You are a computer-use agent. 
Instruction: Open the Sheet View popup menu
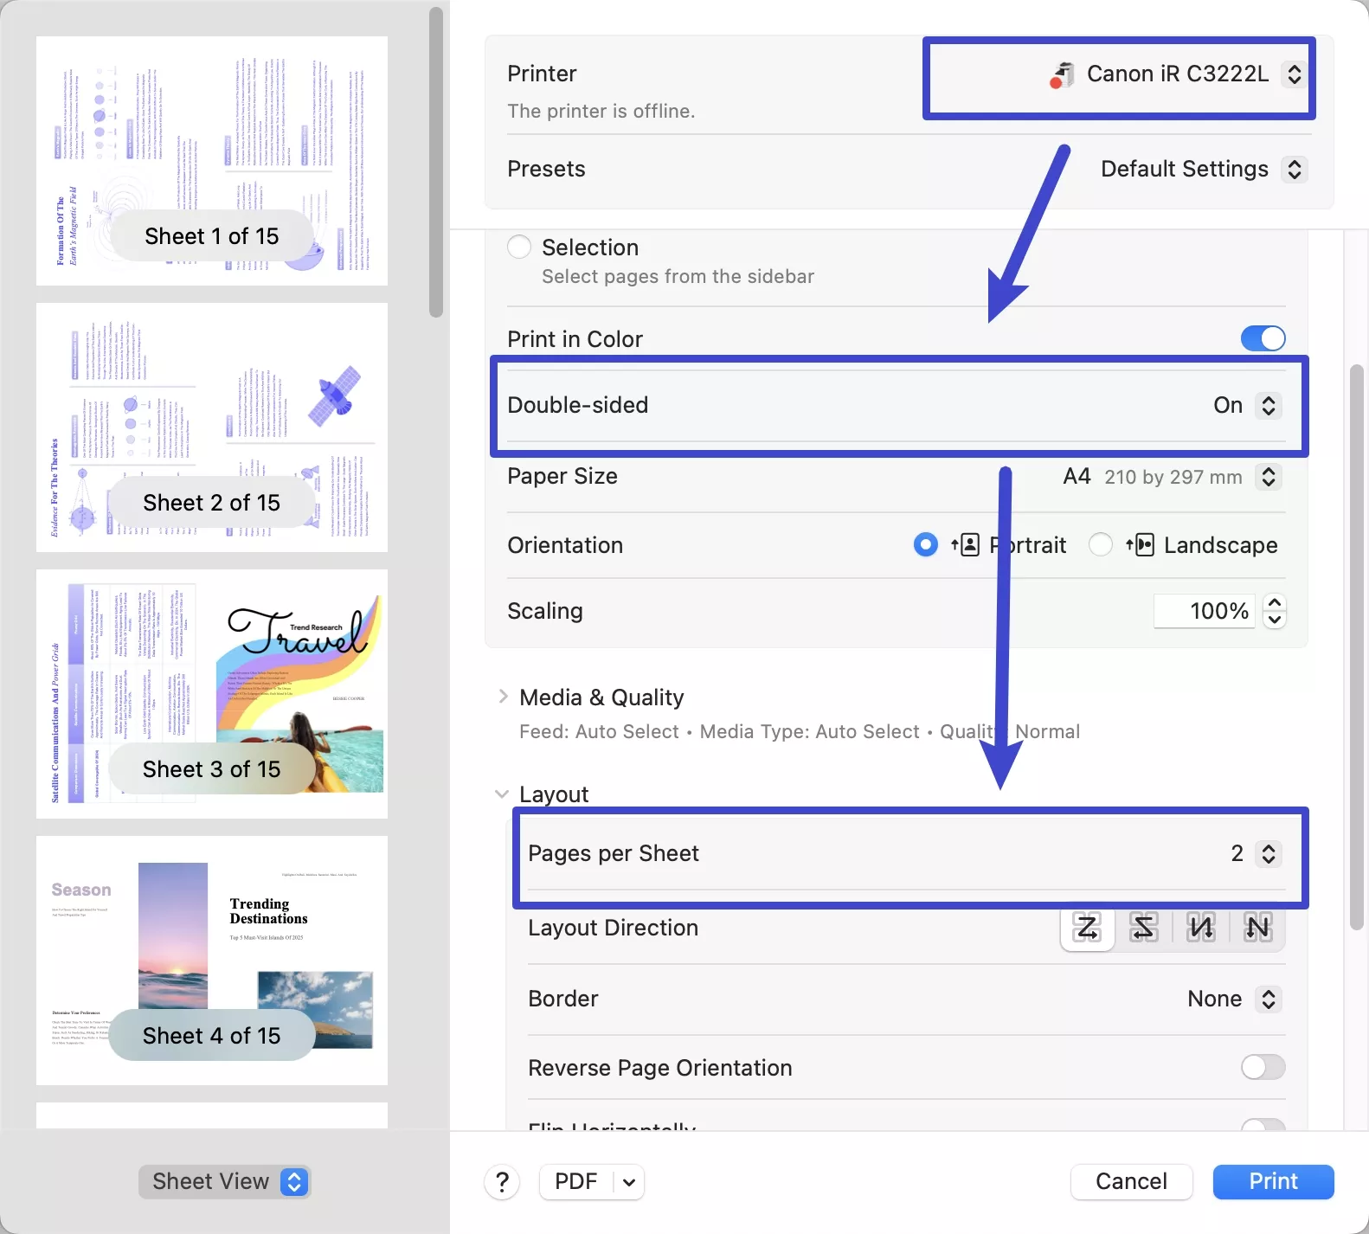[225, 1181]
